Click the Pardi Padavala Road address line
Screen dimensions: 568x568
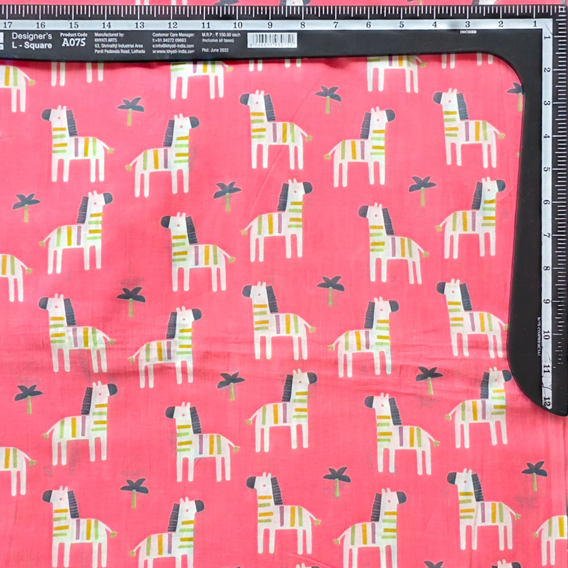(120, 51)
